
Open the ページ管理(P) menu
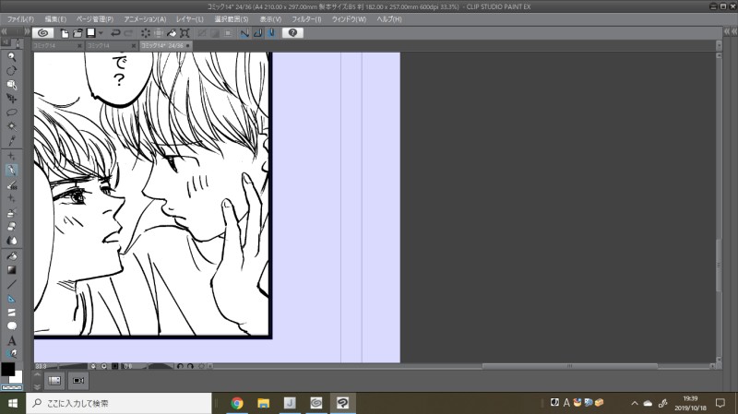95,19
